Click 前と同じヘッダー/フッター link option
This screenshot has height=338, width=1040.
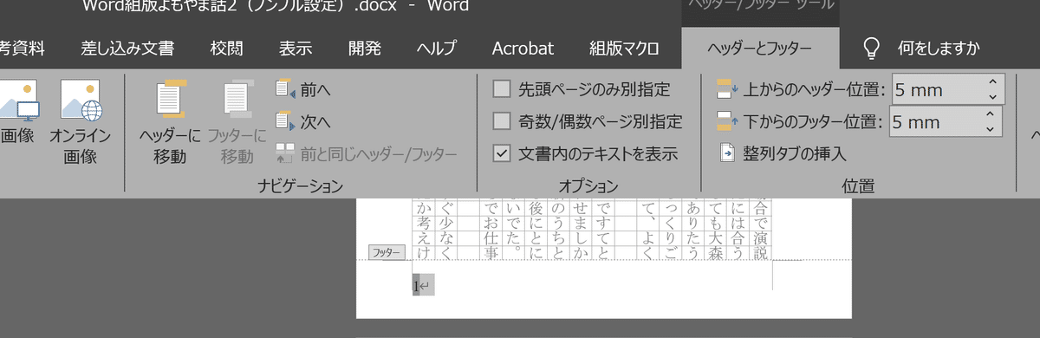tap(367, 154)
